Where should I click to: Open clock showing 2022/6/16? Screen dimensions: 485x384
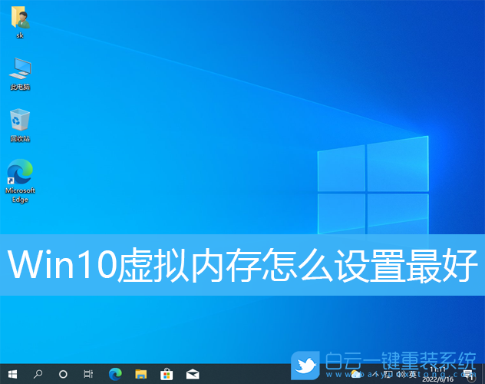tap(437, 375)
